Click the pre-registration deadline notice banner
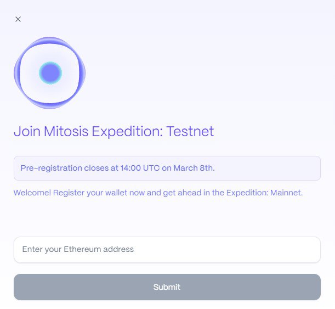The width and height of the screenshot is (335, 309). [x=167, y=168]
